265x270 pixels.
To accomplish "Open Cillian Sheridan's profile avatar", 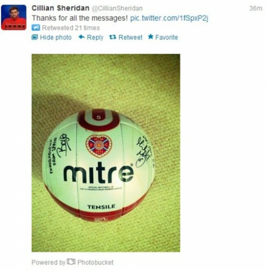I will pyautogui.click(x=14, y=18).
